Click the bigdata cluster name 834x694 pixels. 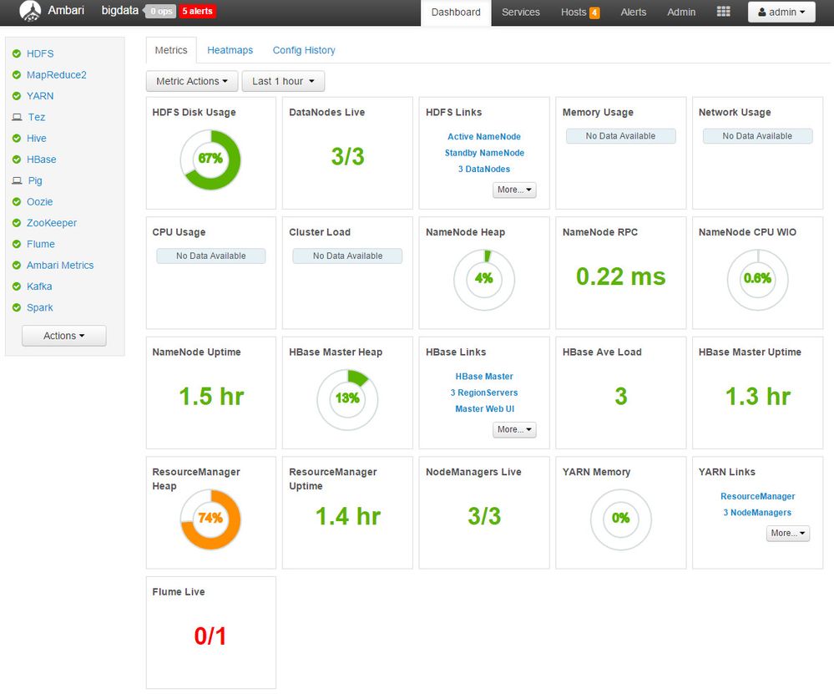(x=119, y=11)
